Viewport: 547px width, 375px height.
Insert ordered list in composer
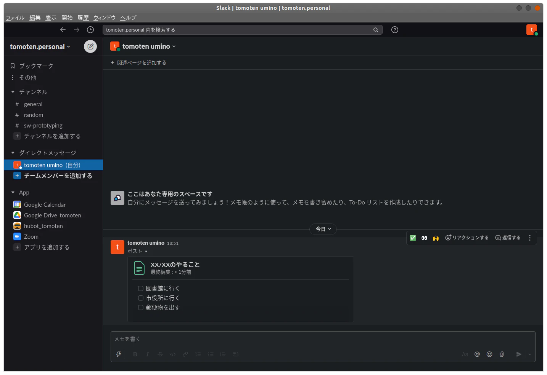[198, 354]
